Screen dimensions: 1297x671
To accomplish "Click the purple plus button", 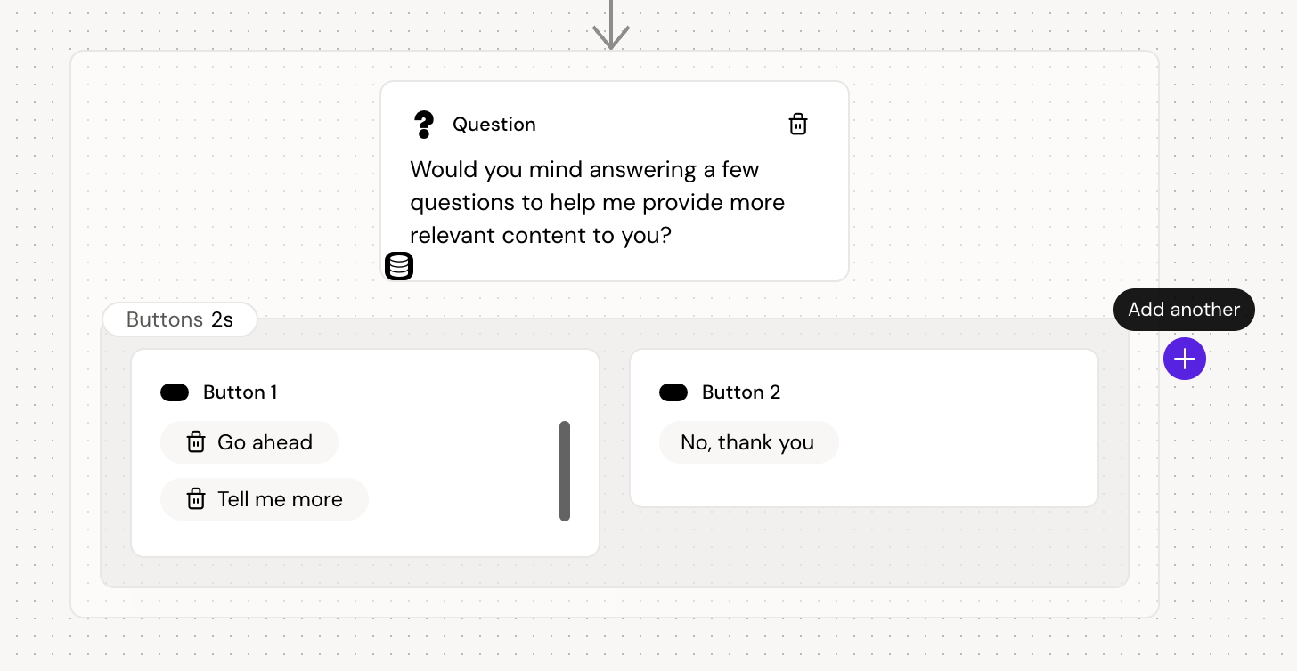I will [x=1184, y=359].
